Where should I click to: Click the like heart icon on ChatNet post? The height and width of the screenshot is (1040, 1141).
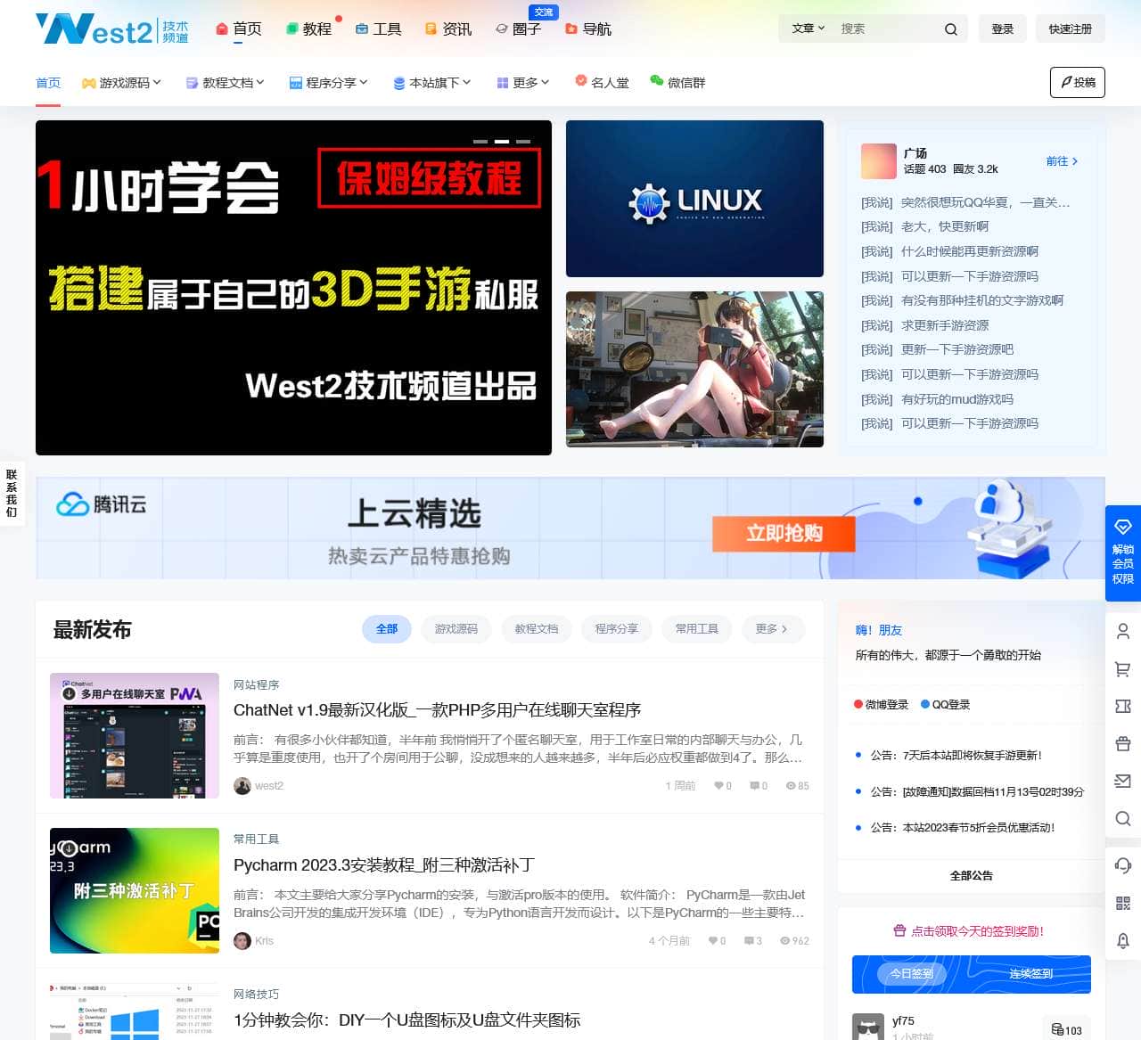(718, 786)
